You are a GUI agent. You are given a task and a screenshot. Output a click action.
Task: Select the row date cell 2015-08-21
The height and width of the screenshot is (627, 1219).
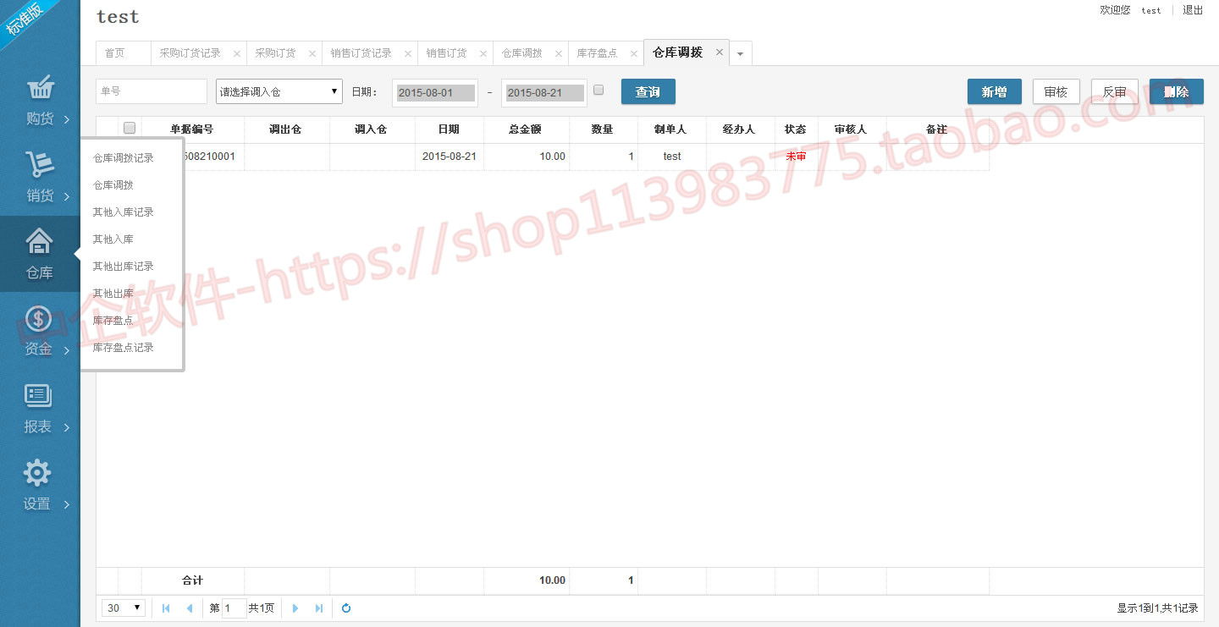click(x=450, y=157)
